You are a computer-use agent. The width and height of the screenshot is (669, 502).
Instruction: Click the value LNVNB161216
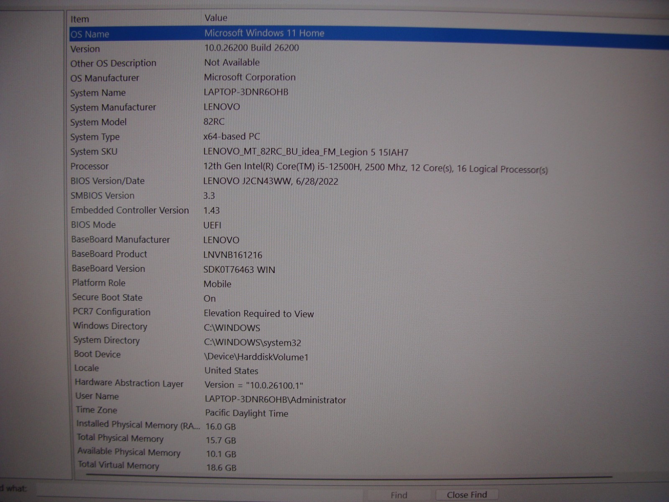pyautogui.click(x=233, y=255)
